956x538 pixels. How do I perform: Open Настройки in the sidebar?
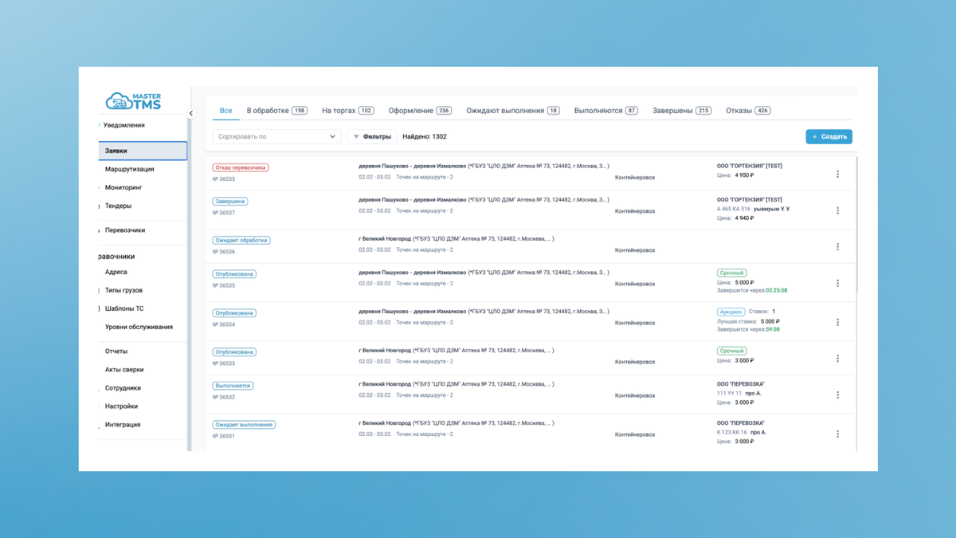(121, 406)
